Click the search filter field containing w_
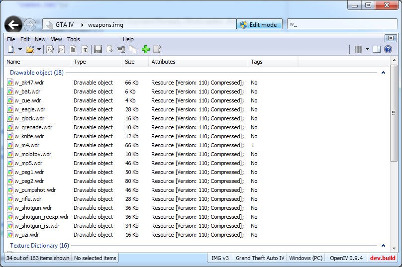 tap(341, 24)
